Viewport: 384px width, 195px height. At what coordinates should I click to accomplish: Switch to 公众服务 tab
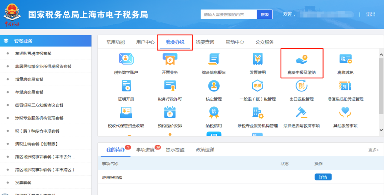pos(265,42)
